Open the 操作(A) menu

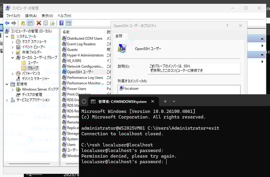31,16
